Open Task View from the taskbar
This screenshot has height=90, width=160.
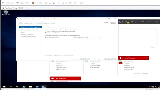pos(17,87)
